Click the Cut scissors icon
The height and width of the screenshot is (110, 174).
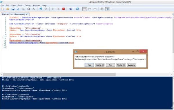point(18,9)
